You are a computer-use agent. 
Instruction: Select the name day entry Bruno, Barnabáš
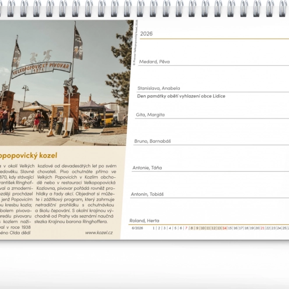[x=152, y=141]
